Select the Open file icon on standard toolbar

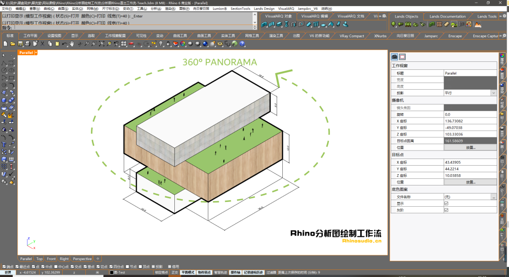[x=13, y=44]
